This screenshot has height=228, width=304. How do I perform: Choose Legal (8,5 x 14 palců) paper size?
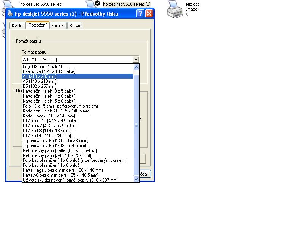click(x=42, y=66)
